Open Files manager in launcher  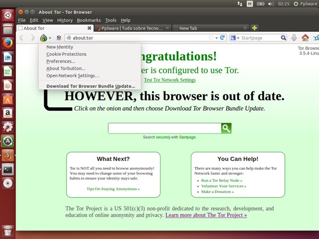click(8, 29)
